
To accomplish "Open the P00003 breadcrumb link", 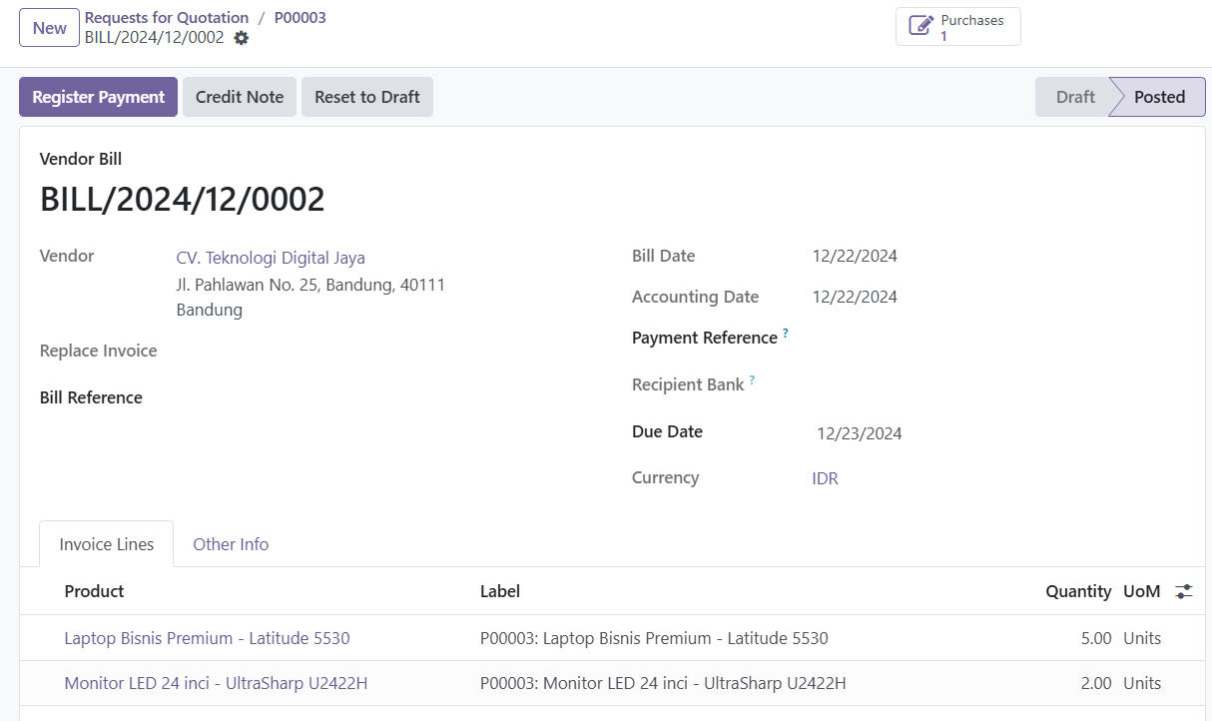I will tap(300, 18).
